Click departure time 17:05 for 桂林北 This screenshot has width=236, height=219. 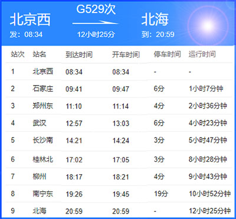(121, 160)
